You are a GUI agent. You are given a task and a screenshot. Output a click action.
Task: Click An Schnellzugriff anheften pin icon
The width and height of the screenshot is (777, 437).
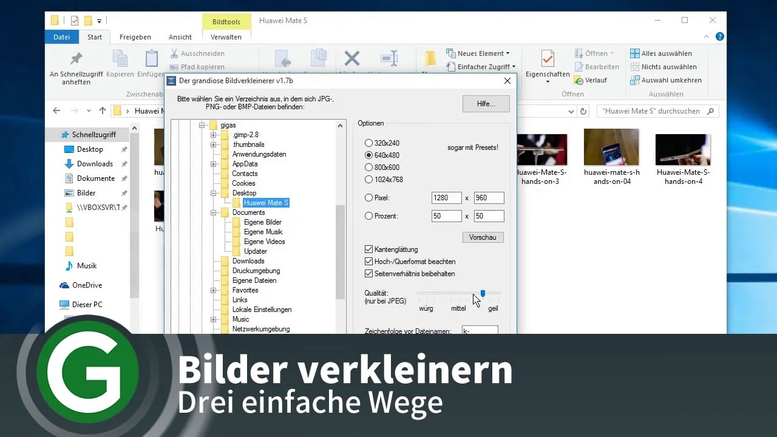point(76,59)
